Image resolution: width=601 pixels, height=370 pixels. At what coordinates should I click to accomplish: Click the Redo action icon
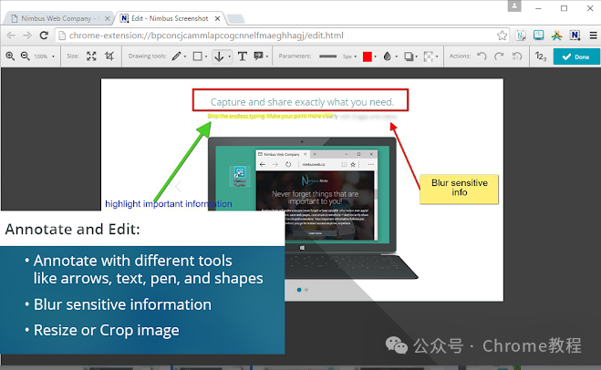(499, 57)
